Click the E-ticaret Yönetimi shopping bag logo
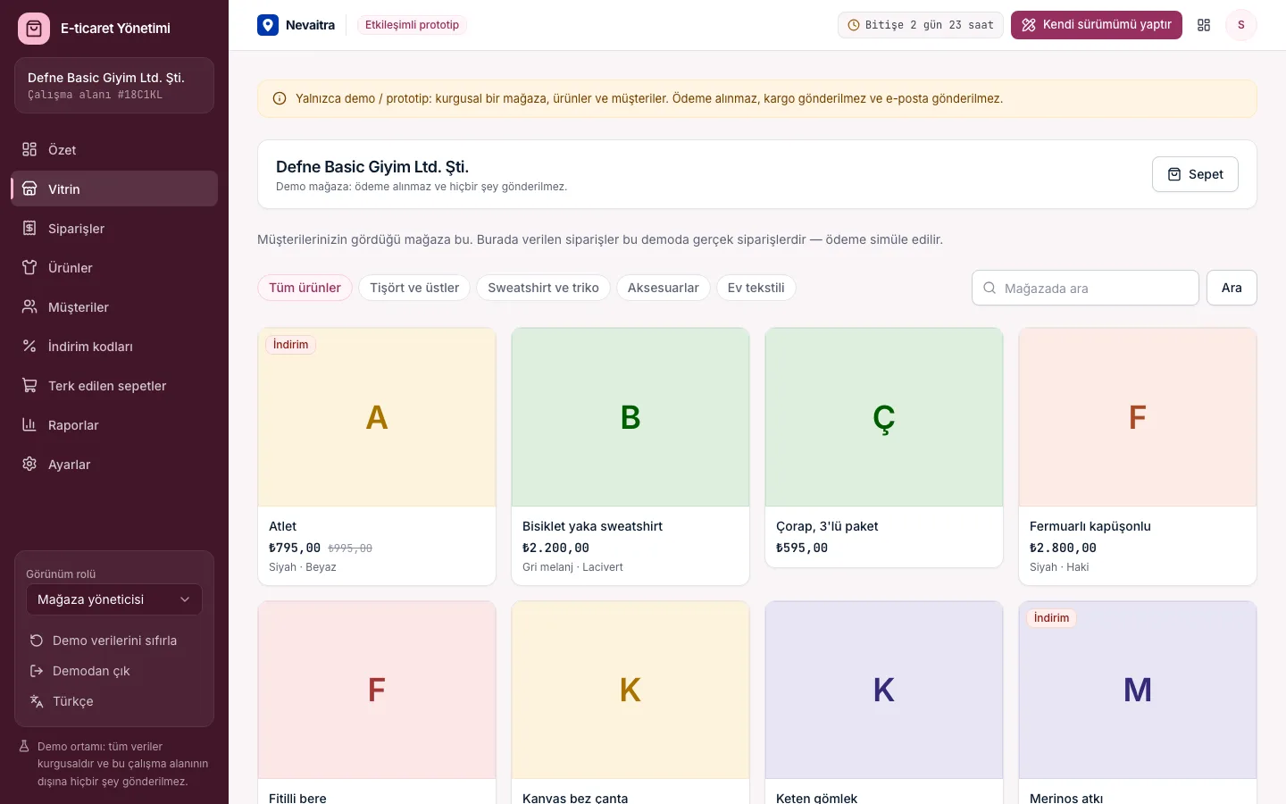Screen dimensions: 1286x804 pyautogui.click(x=34, y=29)
